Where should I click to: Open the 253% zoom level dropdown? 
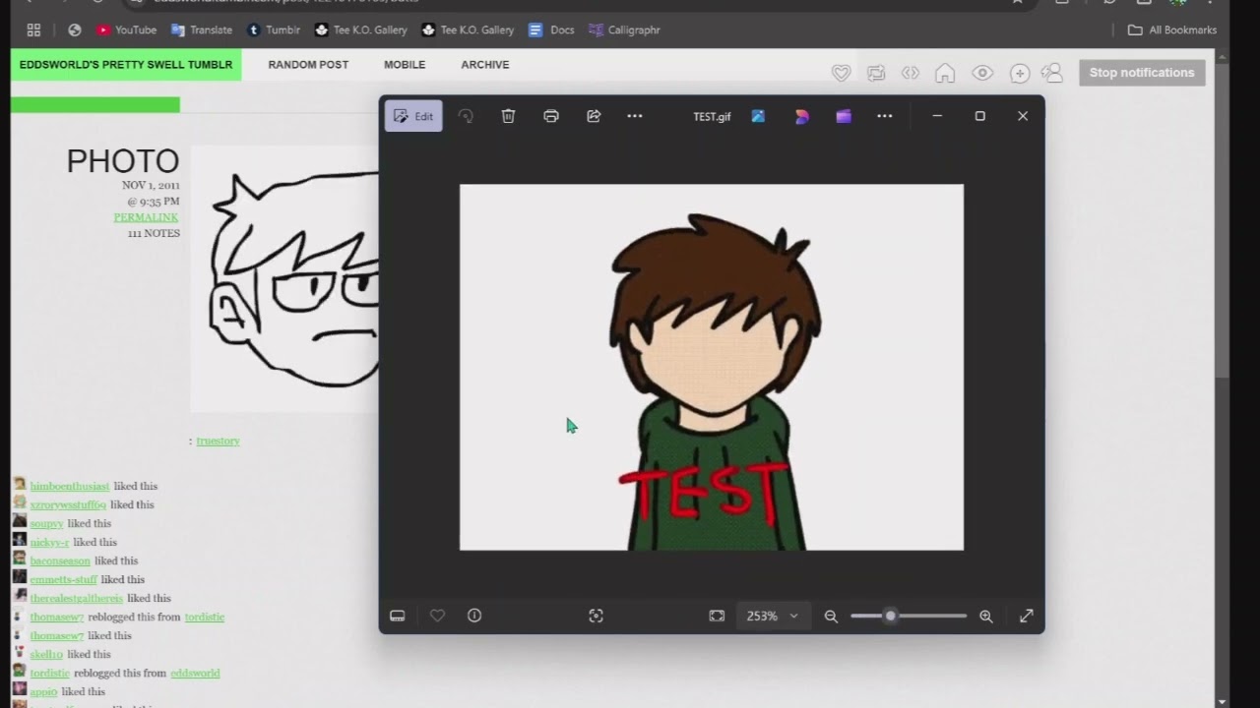pyautogui.click(x=773, y=616)
